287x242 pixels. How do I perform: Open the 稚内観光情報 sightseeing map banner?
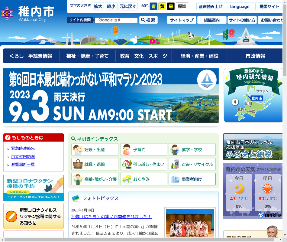[x=253, y=95]
